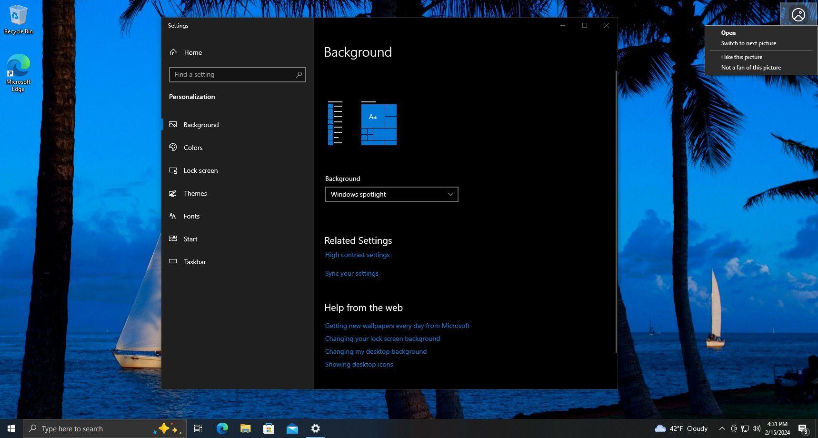Show hidden system tray icons
Viewport: 818px width, 438px height.
tap(722, 428)
